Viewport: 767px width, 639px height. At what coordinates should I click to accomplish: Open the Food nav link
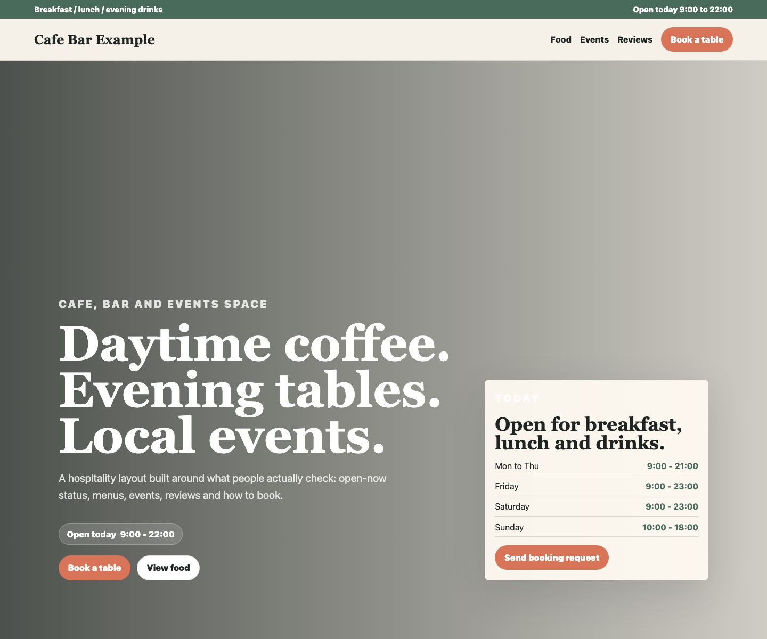click(x=560, y=39)
